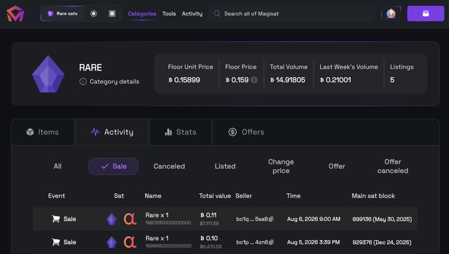Select the Canceled activity filter
449x254 pixels.
(169, 166)
